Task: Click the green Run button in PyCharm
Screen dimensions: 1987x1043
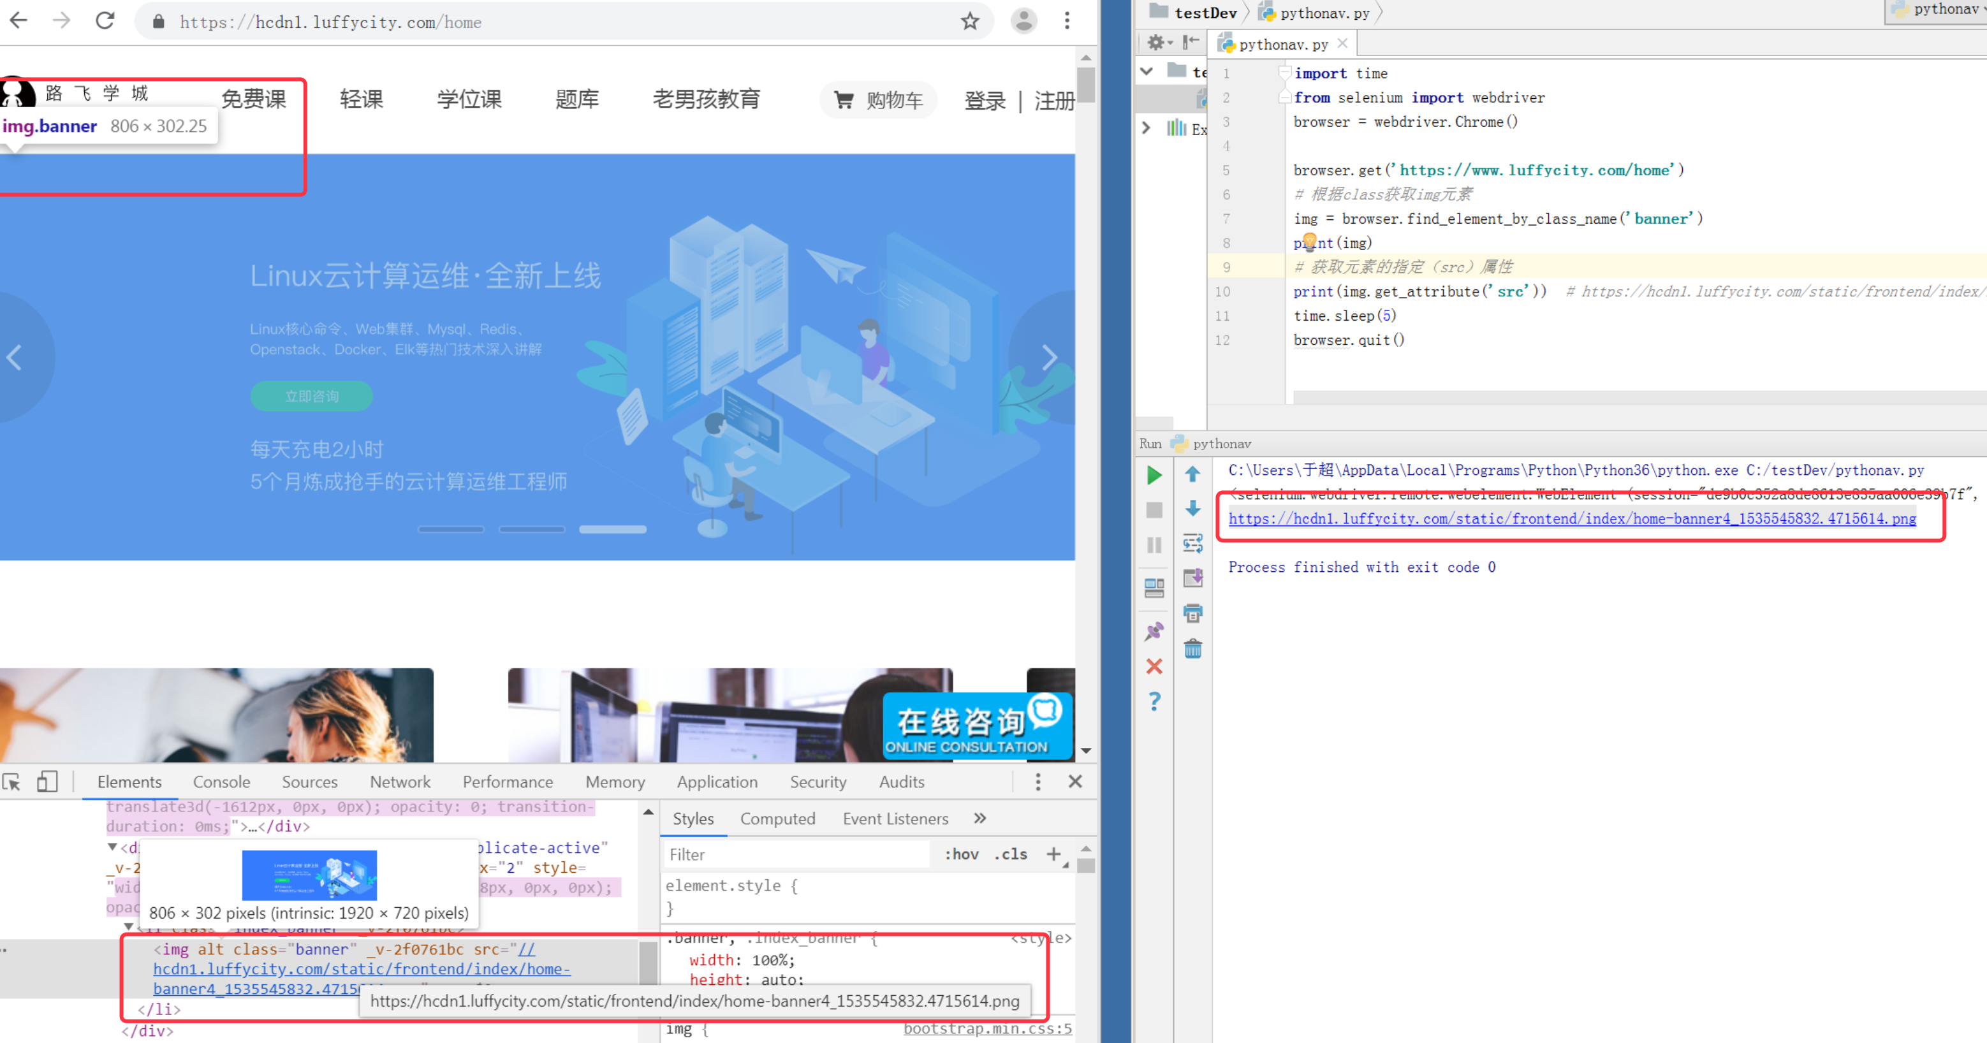Action: tap(1154, 475)
